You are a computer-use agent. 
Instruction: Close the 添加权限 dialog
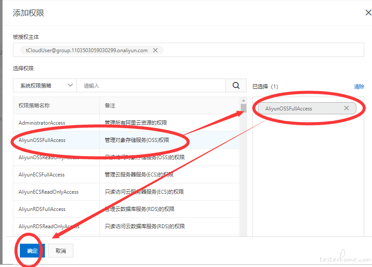368,13
